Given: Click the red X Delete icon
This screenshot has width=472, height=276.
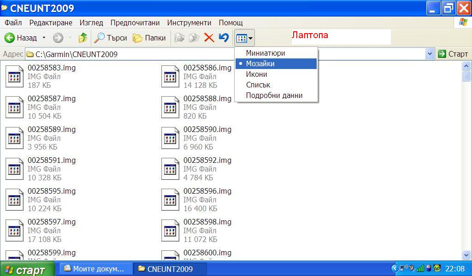Looking at the screenshot, I should (209, 38).
